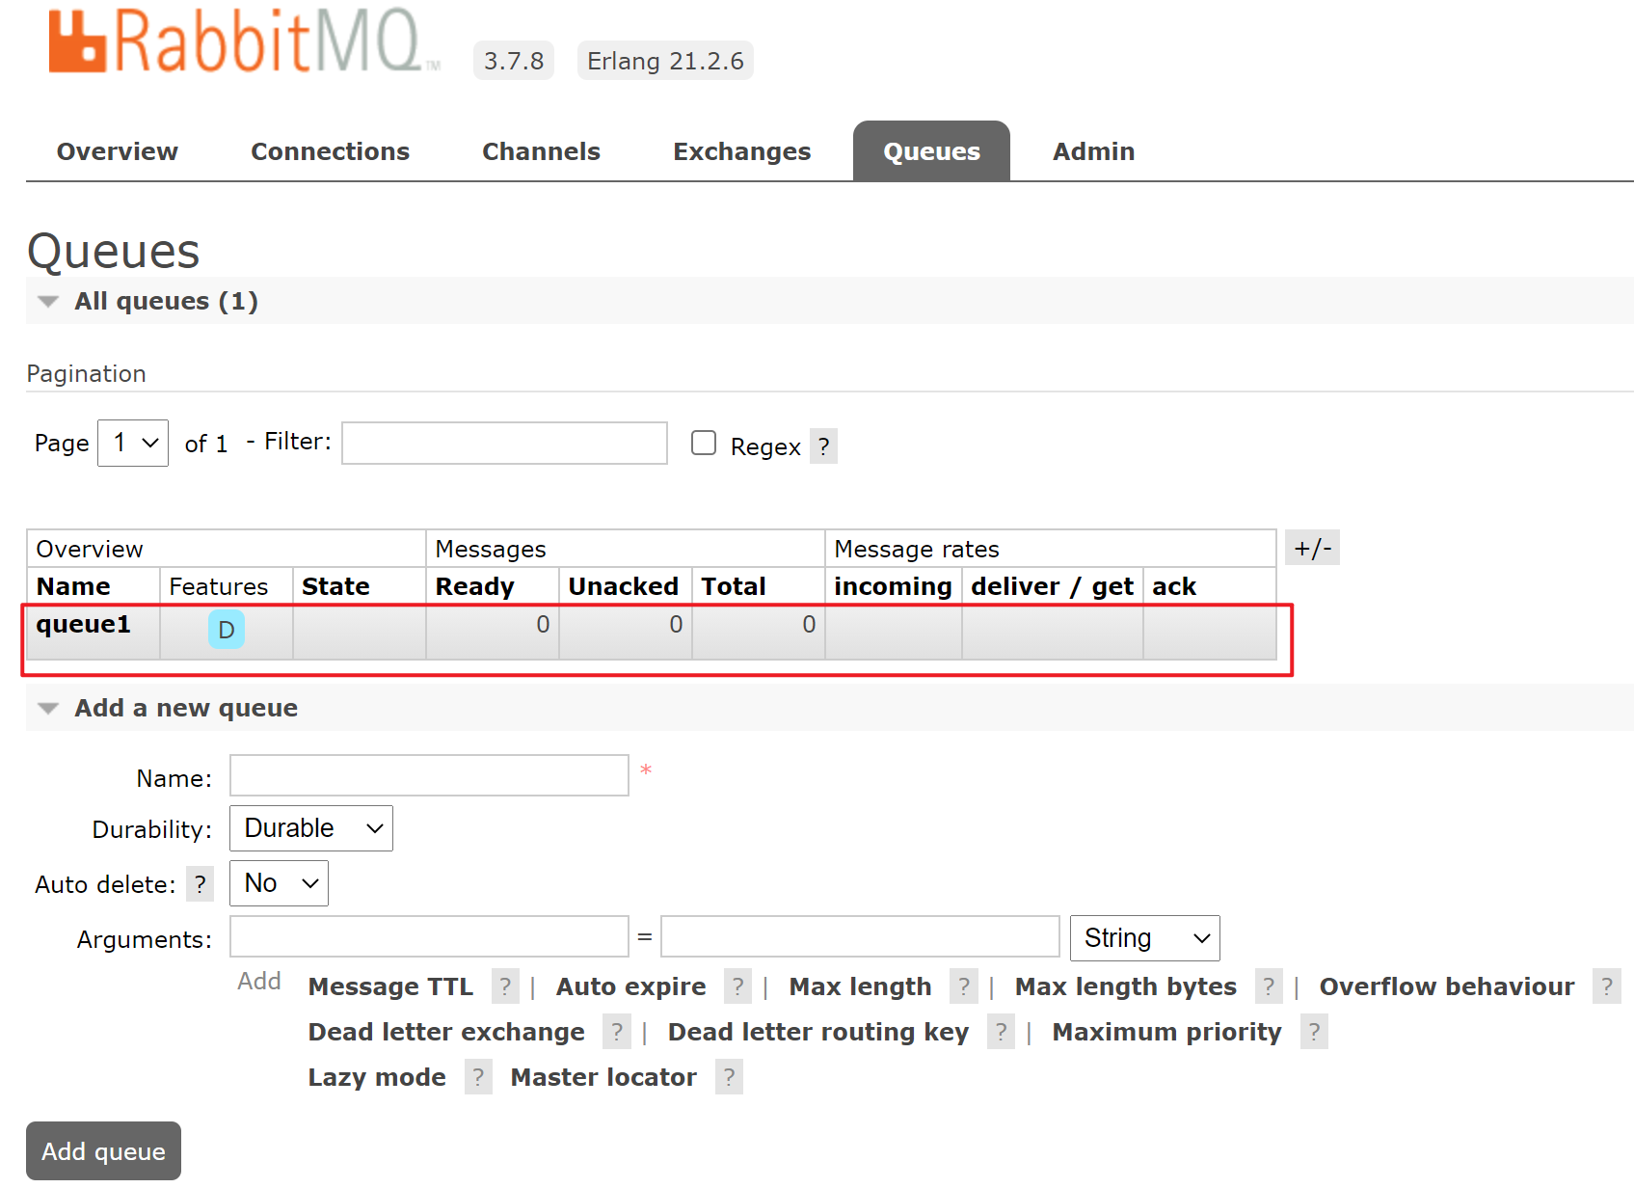Click the new queue Name input field
1634x1188 pixels.
click(429, 775)
